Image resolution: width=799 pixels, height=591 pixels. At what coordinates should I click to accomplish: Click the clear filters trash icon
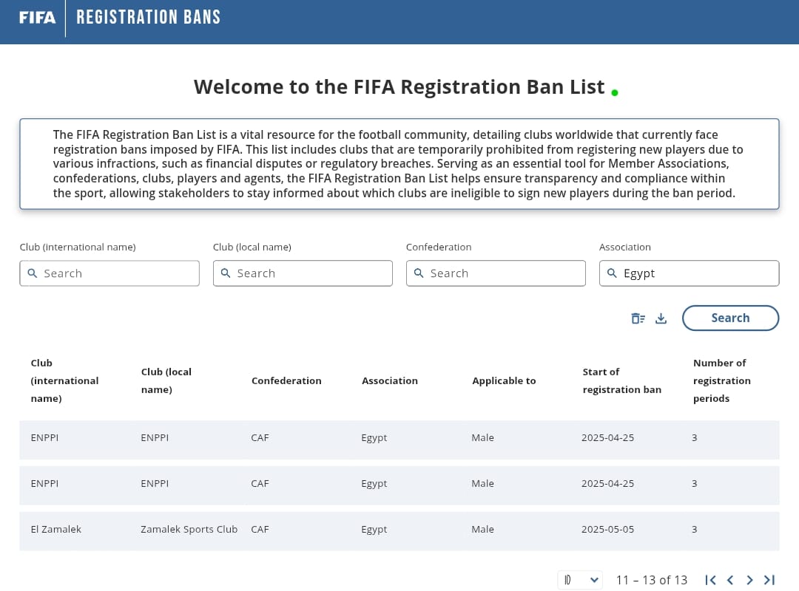click(x=638, y=318)
